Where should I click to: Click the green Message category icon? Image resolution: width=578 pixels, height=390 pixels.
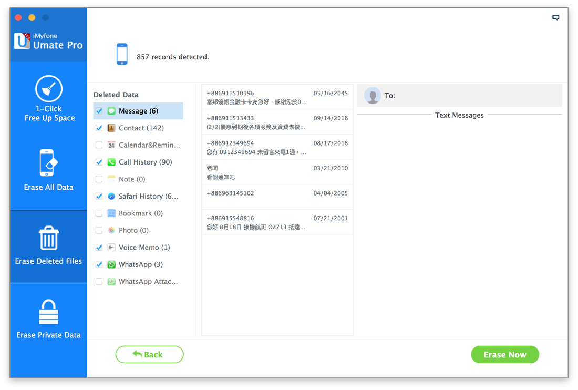click(111, 111)
